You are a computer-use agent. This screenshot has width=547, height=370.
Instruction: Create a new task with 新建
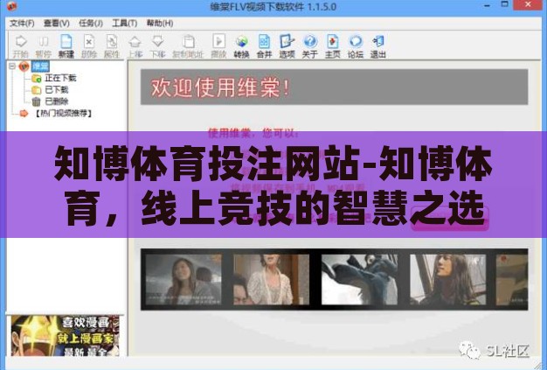point(66,45)
